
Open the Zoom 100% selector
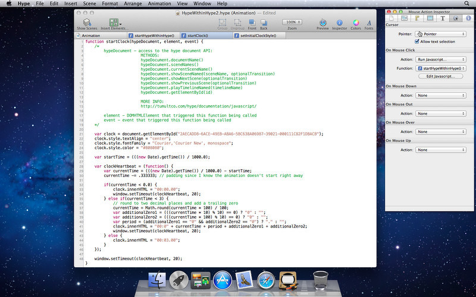292,22
